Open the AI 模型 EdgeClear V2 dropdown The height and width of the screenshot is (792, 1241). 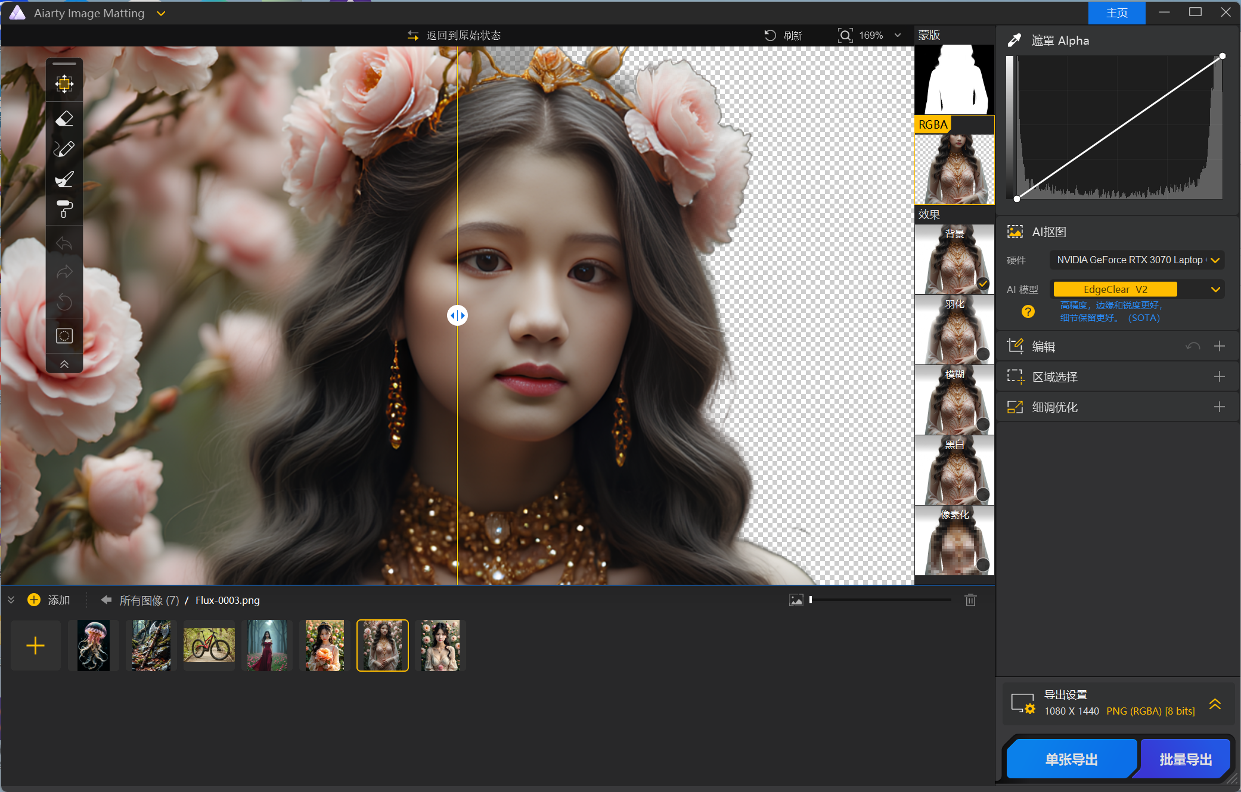(x=1137, y=289)
